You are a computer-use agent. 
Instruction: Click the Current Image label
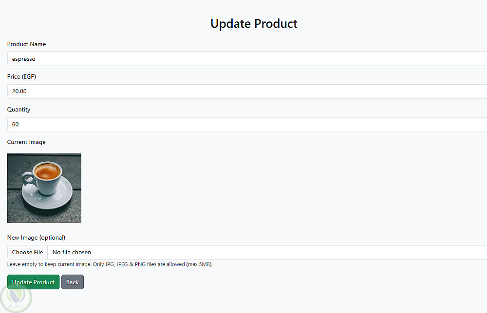click(x=26, y=142)
